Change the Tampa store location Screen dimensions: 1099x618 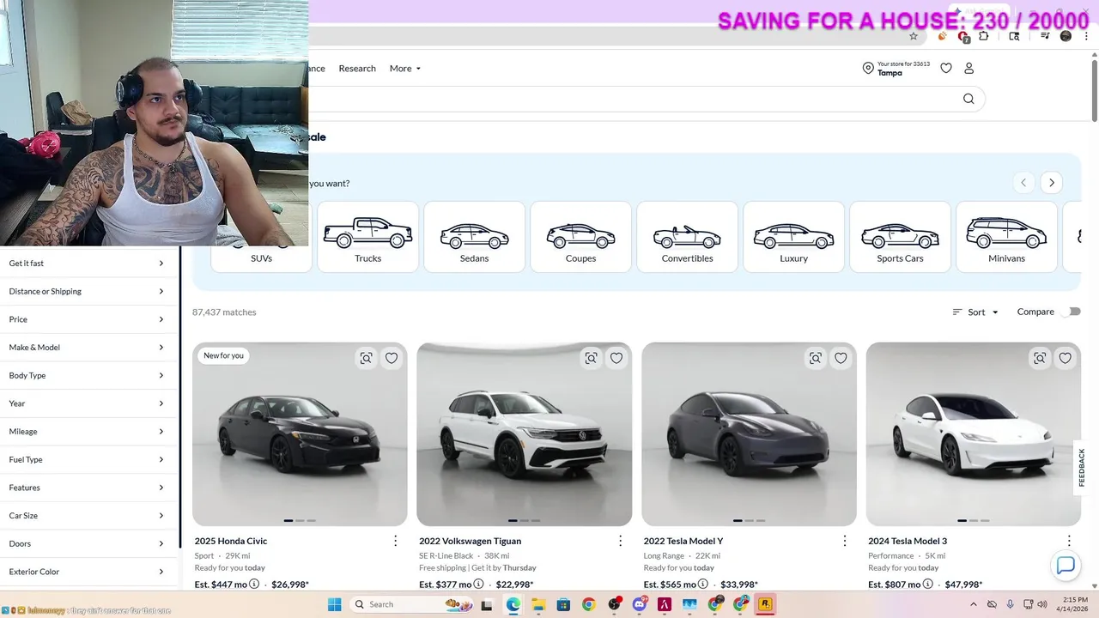[896, 68]
